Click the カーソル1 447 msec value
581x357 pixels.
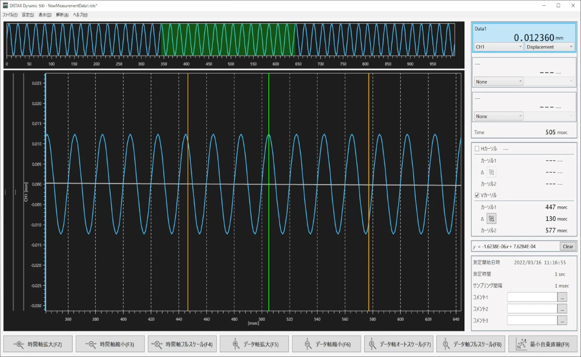point(556,207)
